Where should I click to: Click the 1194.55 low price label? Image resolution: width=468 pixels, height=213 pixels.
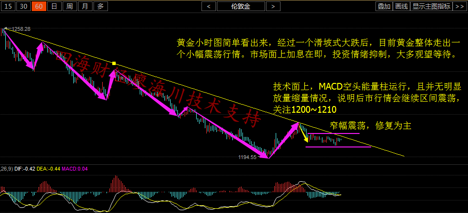[x=247, y=157]
